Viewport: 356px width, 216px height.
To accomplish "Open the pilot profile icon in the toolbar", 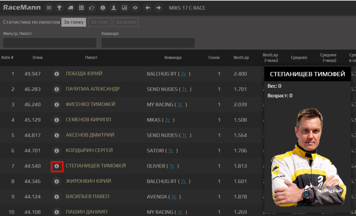I will tap(114, 8).
